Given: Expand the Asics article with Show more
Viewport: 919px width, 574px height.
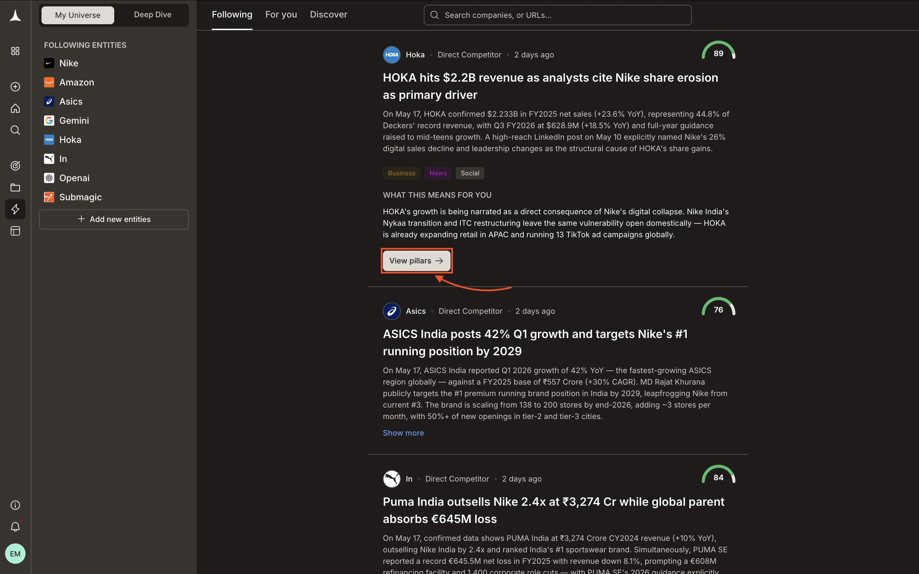Looking at the screenshot, I should (x=403, y=433).
